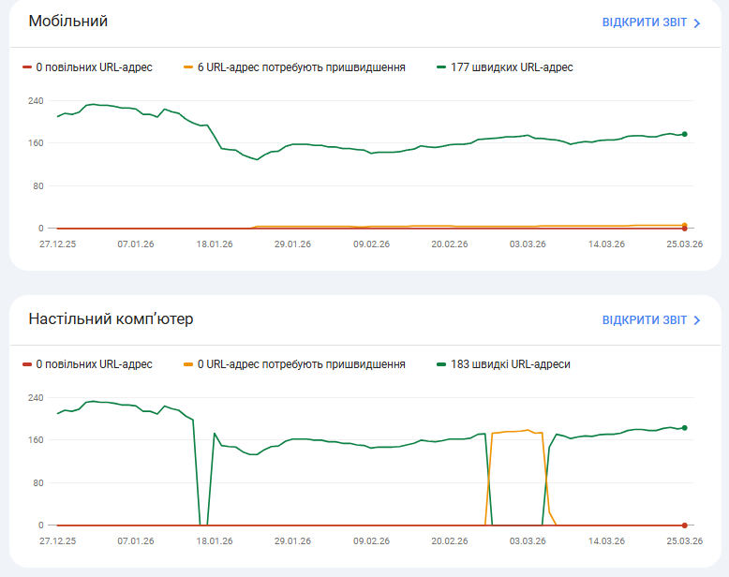Open the Мобільний report via ВІДКРИТИ ЗВІТ

[x=644, y=22]
